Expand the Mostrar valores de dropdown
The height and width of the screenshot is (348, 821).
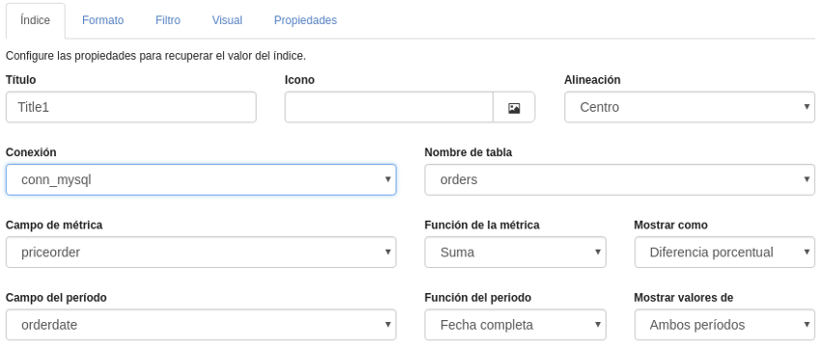[724, 325]
